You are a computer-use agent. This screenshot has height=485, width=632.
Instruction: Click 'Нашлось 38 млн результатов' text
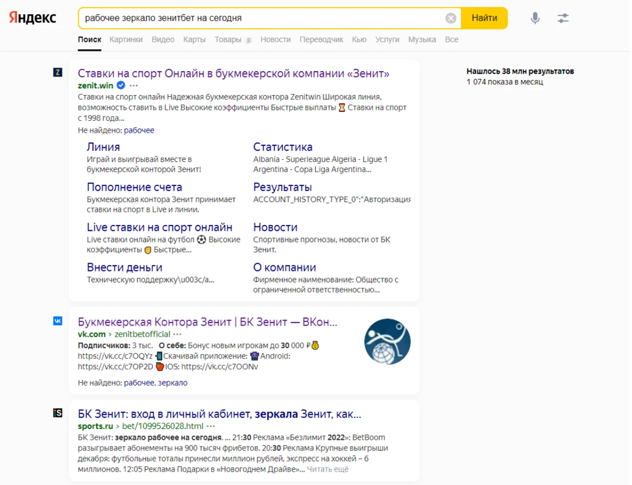520,71
